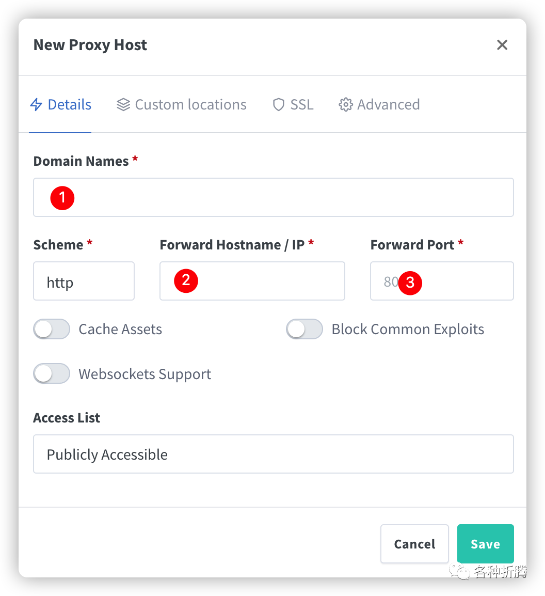Switch to the Custom locations tab
545x596 pixels.
coord(190,105)
